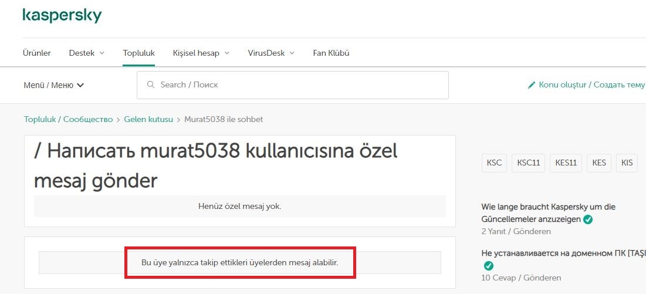Click the pencil icon beside Konu oluştur
646x294 pixels.
click(532, 85)
